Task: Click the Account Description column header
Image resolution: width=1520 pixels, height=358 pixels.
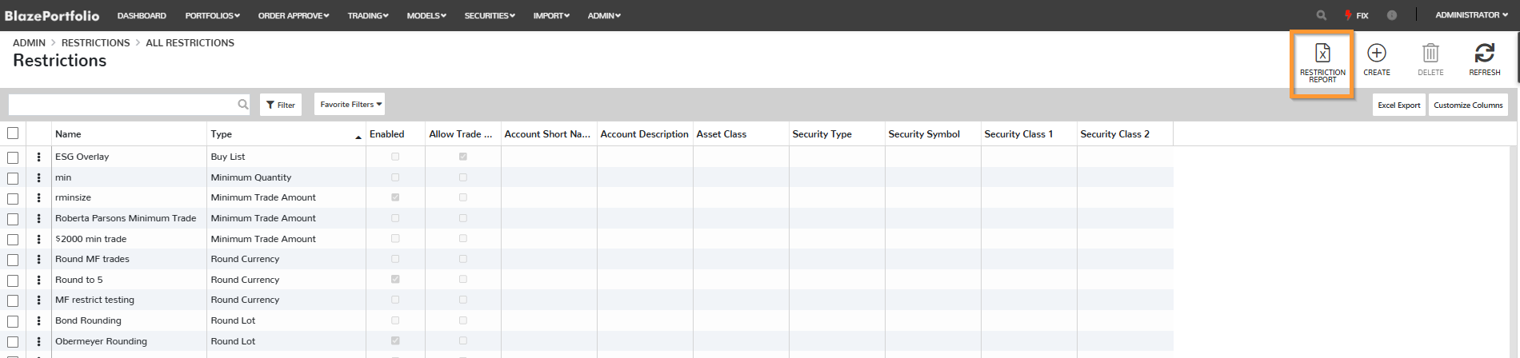Action: click(644, 133)
